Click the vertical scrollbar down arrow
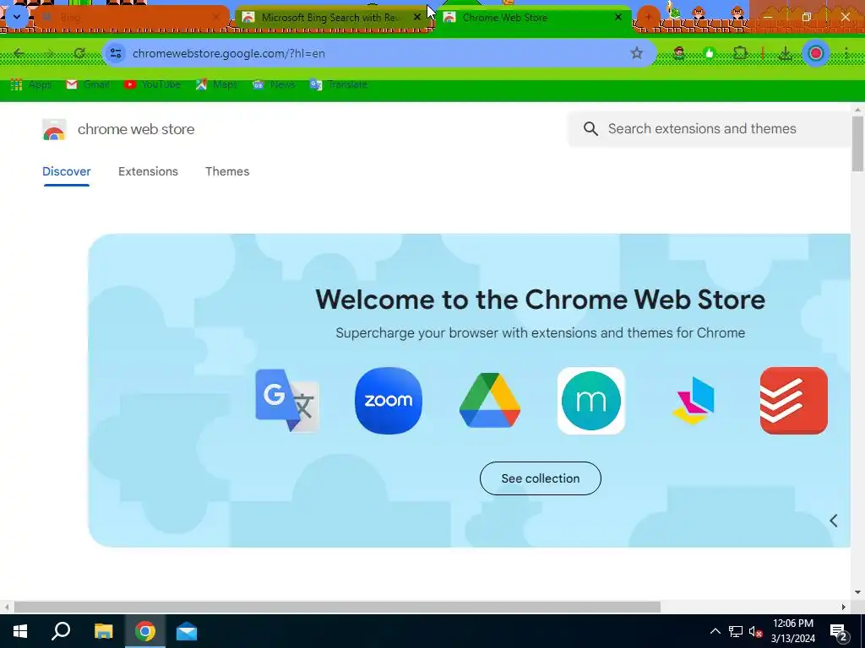Viewport: 865px width, 648px height. [857, 592]
